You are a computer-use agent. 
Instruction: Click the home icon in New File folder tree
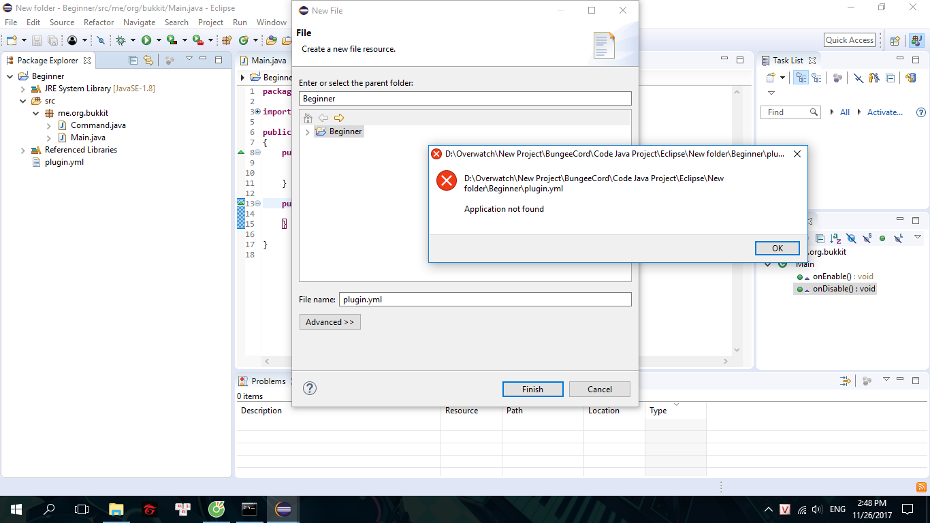(x=308, y=118)
